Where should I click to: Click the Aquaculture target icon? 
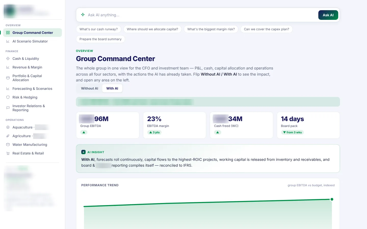8,127
